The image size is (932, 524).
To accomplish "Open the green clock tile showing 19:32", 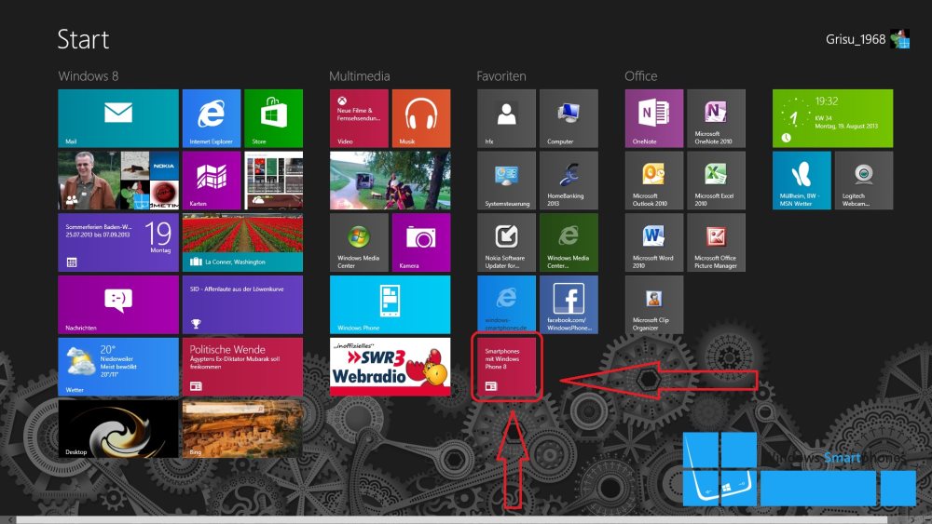I will (832, 119).
